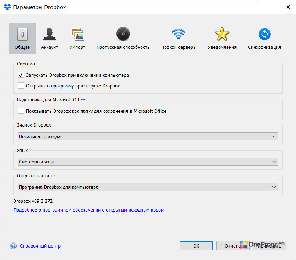Click the help icon beside Справочный центр
Viewport: 296px width, 260px height.
click(13, 246)
